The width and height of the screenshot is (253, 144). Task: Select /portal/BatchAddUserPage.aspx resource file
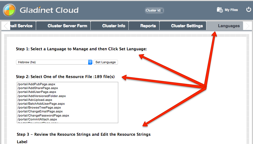(x=68, y=104)
